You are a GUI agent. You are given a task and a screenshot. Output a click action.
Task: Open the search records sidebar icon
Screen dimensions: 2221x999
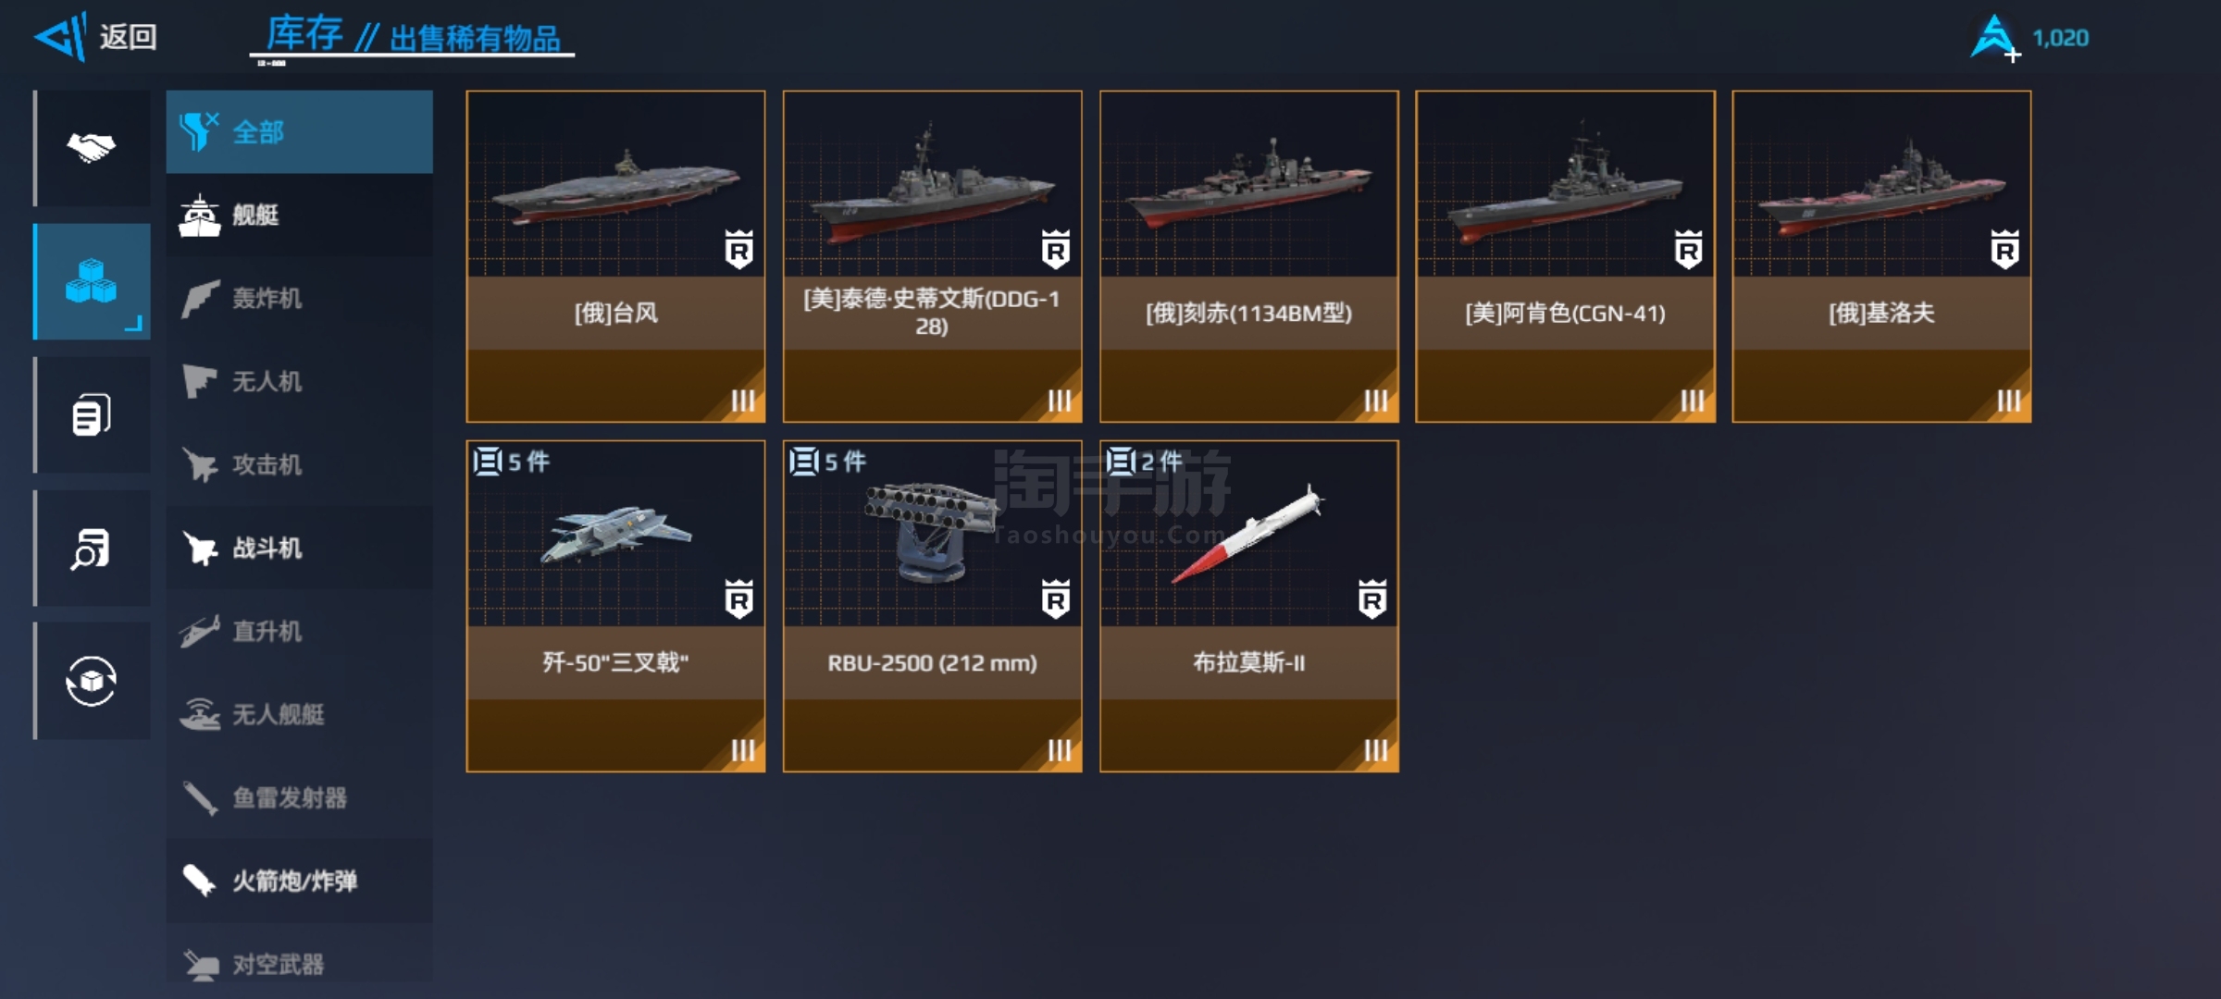point(92,548)
